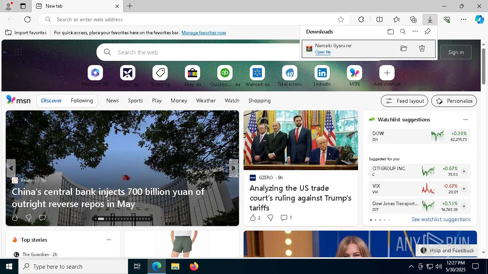Click the Sign in button
The height and width of the screenshot is (274, 488).
[456, 52]
